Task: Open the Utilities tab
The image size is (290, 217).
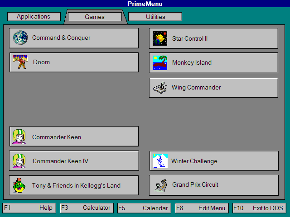Action: pos(155,17)
